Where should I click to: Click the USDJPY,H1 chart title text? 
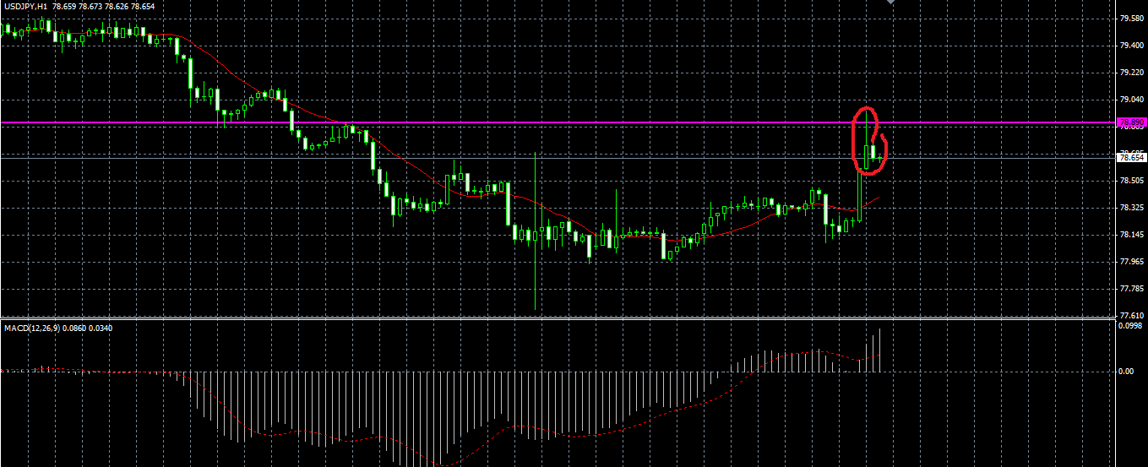[25, 7]
